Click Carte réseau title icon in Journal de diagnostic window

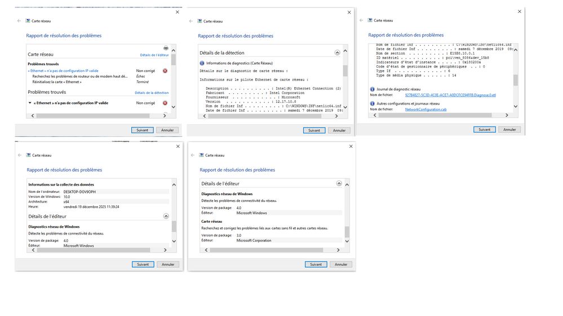pyautogui.click(x=370, y=20)
